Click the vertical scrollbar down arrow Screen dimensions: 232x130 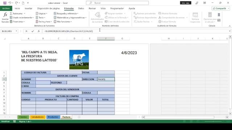coord(230,114)
